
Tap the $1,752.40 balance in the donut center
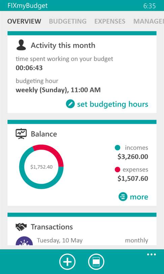click(41, 167)
